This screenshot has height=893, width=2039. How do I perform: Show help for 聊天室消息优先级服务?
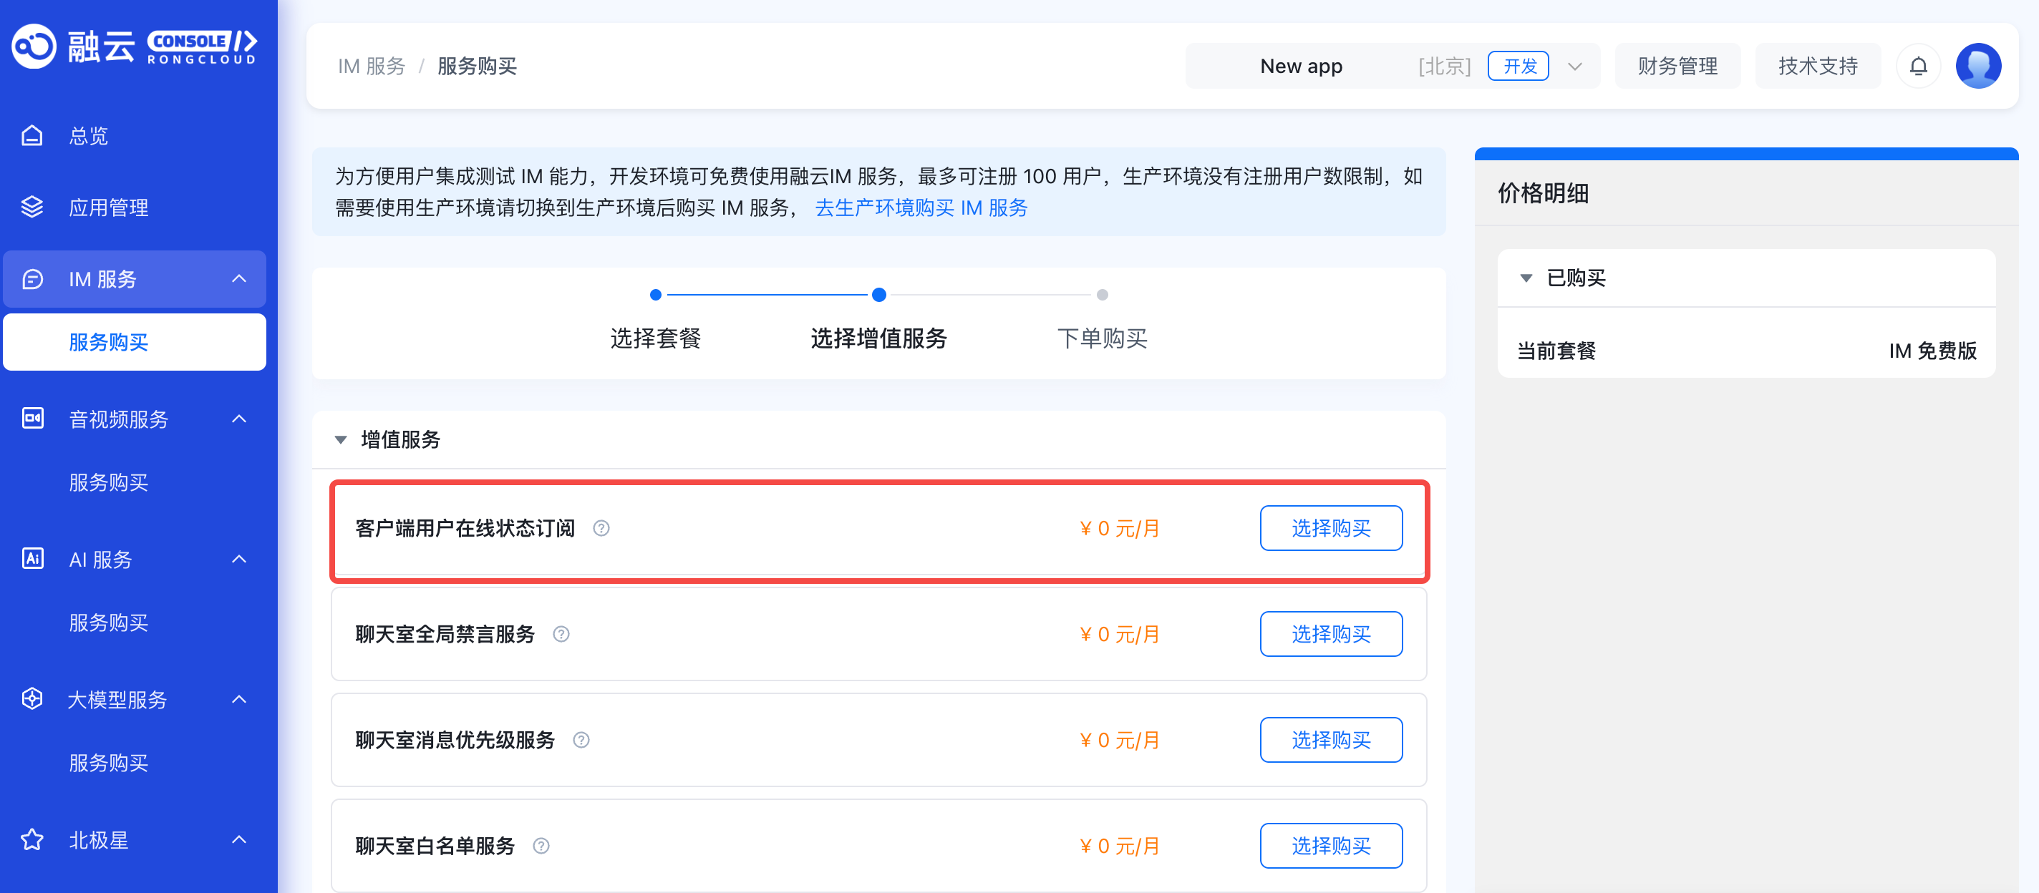coord(581,741)
